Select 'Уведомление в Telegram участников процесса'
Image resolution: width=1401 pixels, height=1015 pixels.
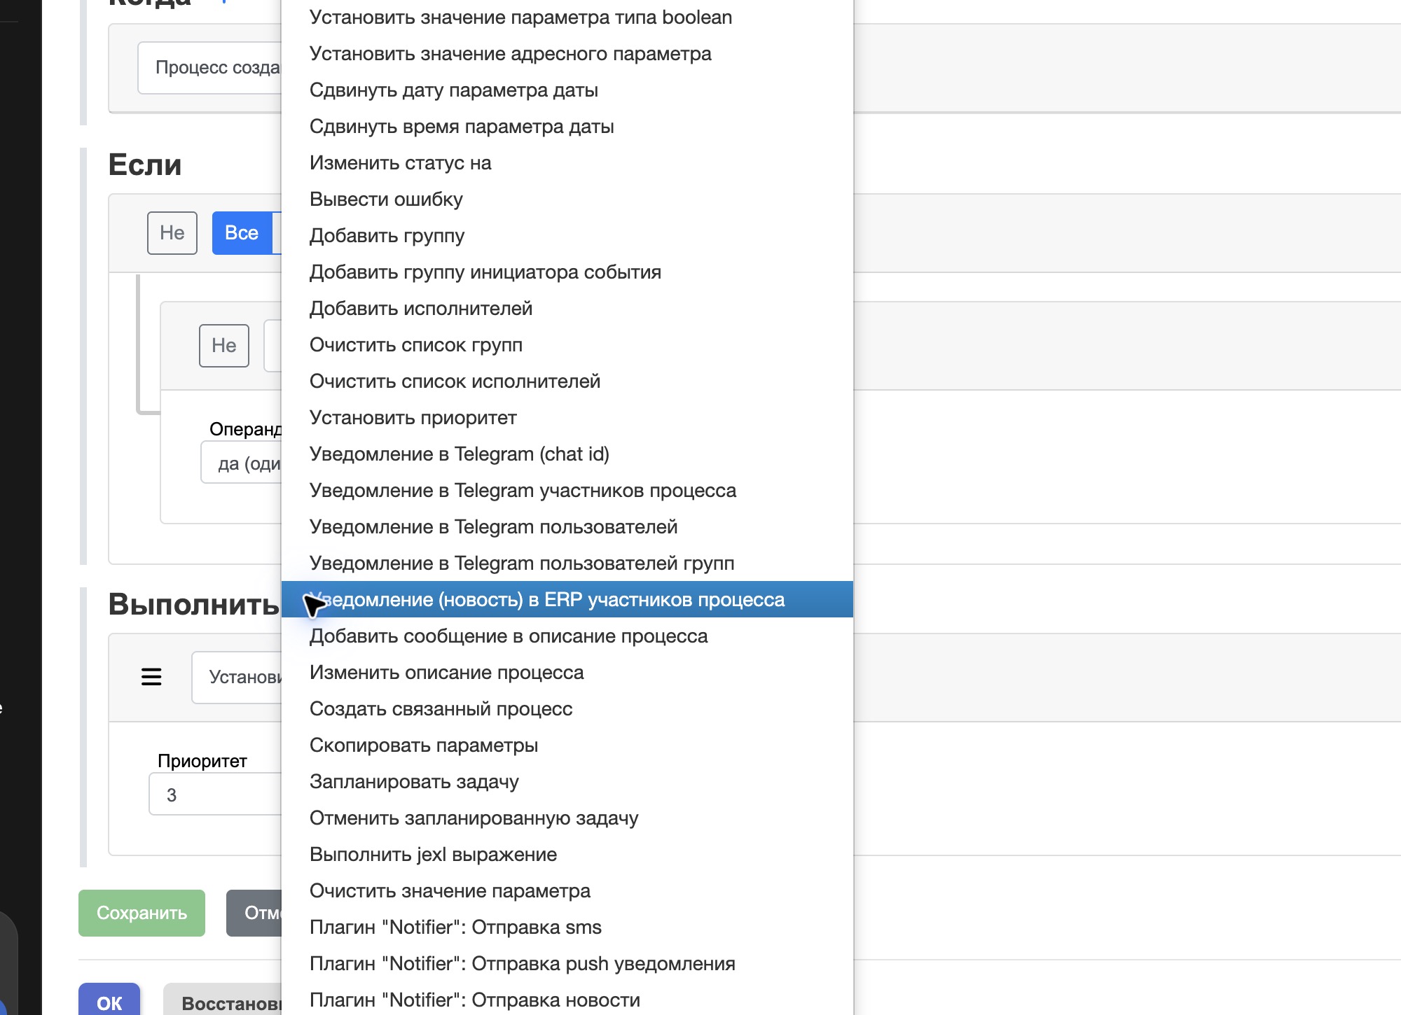567,491
